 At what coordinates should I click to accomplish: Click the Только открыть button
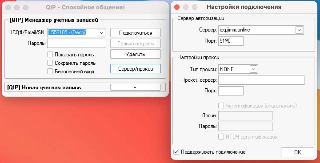(x=135, y=43)
